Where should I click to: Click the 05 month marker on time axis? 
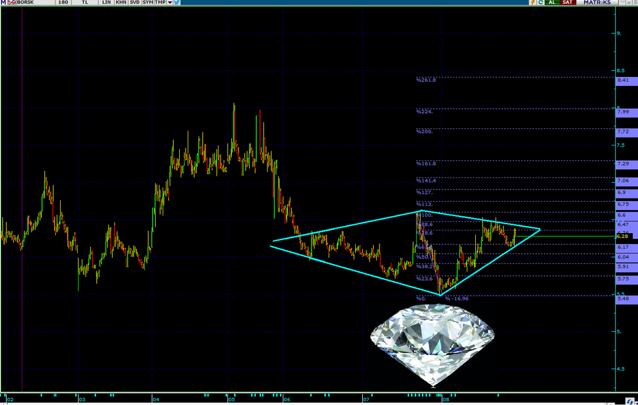click(232, 399)
